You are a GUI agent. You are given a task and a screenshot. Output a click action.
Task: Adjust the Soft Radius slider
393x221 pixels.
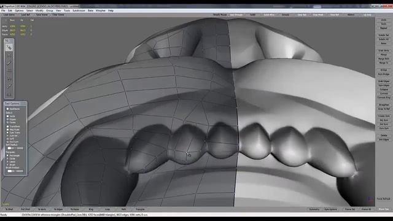tap(15, 148)
